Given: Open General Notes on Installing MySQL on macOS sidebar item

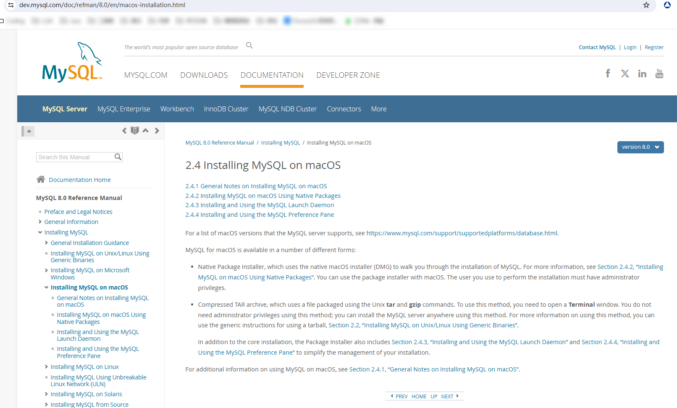Looking at the screenshot, I should [103, 301].
